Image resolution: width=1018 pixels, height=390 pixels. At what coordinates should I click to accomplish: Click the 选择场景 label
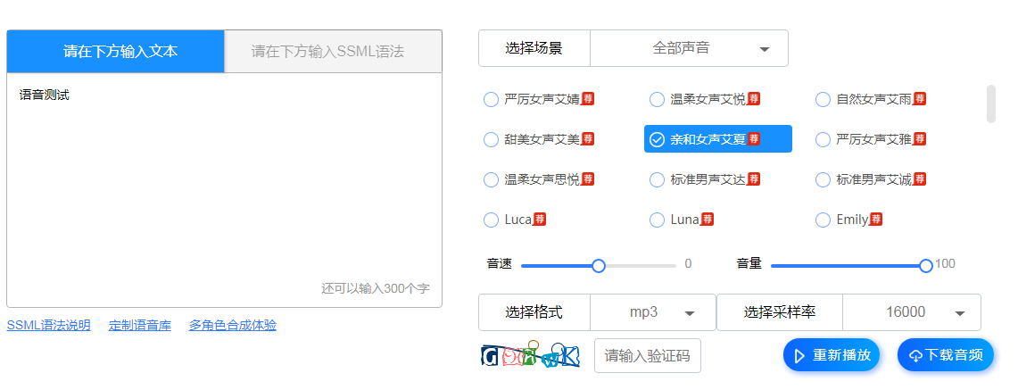point(534,49)
